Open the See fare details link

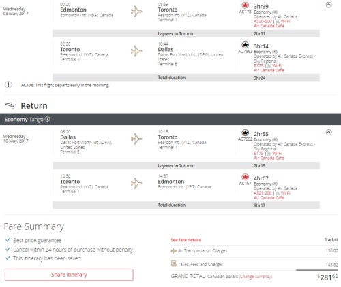(186, 240)
